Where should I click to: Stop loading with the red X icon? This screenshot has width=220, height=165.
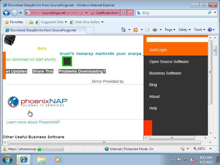(130, 13)
